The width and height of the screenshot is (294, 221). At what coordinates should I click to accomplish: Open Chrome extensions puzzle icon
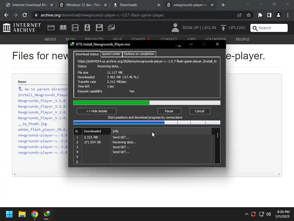260,15
